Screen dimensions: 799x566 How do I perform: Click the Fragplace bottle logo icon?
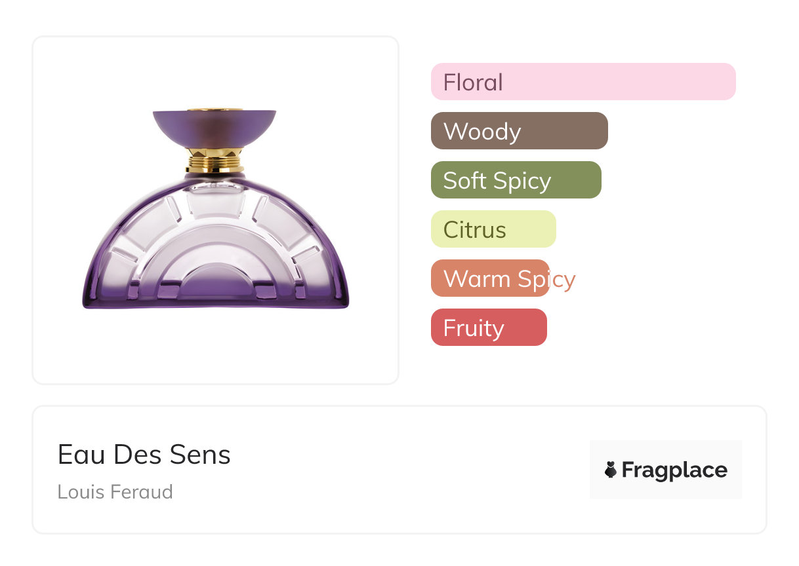(x=611, y=470)
